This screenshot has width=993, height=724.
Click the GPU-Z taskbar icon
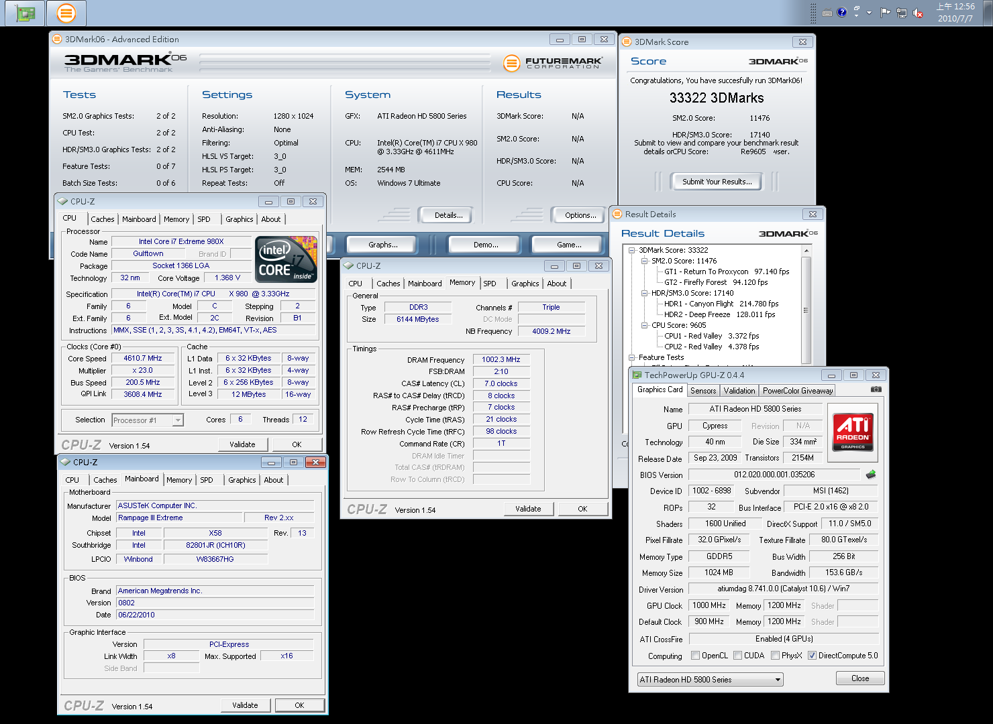point(25,13)
